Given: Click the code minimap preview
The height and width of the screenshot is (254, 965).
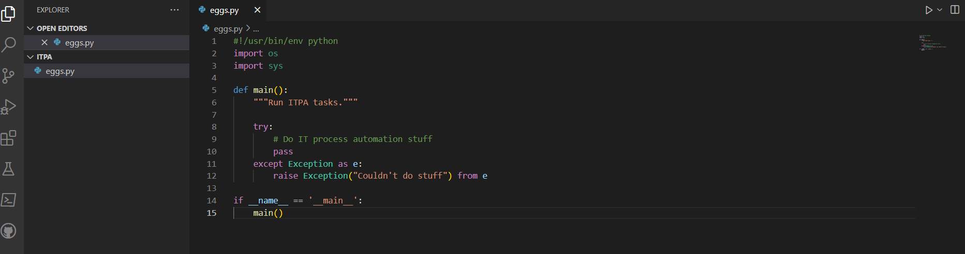Looking at the screenshot, I should (x=932, y=42).
